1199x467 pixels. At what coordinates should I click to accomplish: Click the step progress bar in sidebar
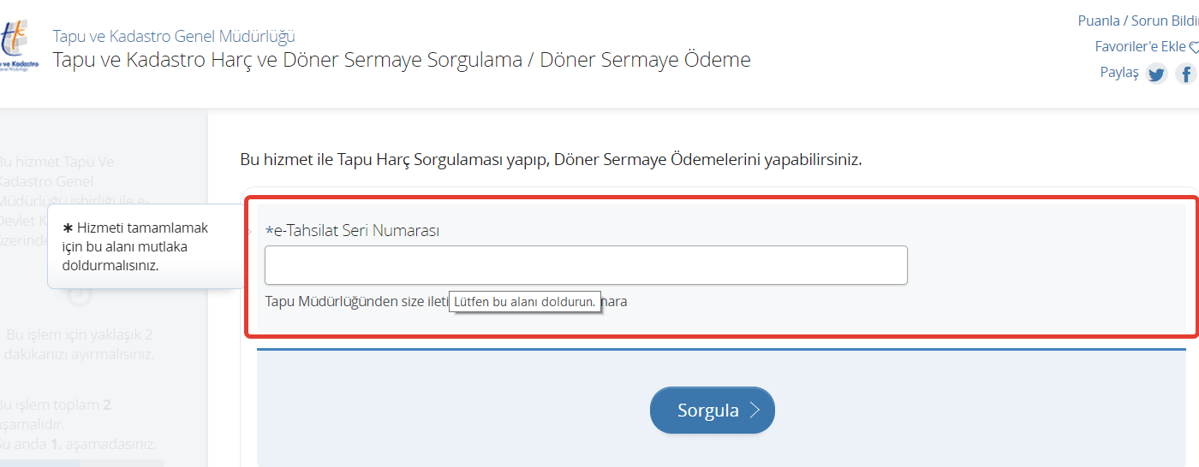tap(82, 463)
